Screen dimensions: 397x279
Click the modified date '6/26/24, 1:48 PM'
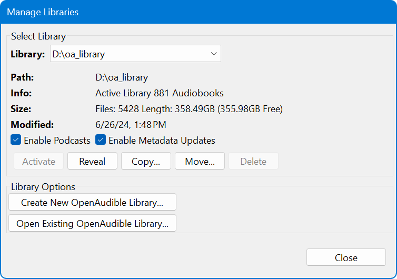pyautogui.click(x=131, y=125)
